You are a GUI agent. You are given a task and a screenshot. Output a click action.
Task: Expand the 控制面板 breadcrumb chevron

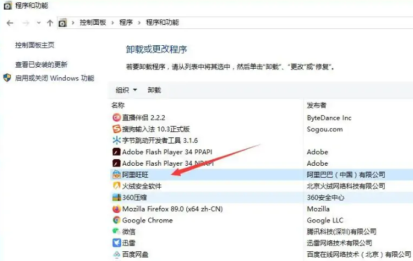tap(112, 23)
